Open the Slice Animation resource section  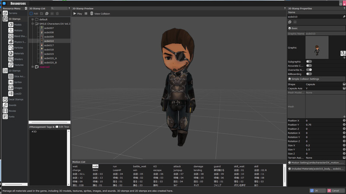pos(17,76)
